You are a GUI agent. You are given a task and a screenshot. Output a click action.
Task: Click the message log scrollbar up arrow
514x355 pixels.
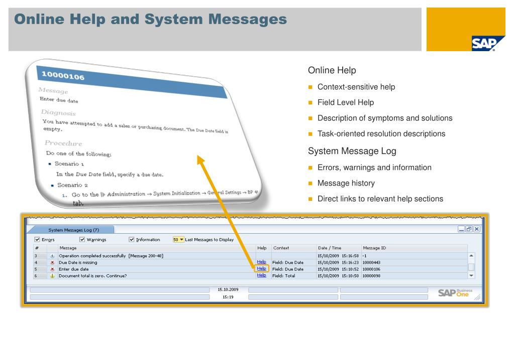pos(471,256)
